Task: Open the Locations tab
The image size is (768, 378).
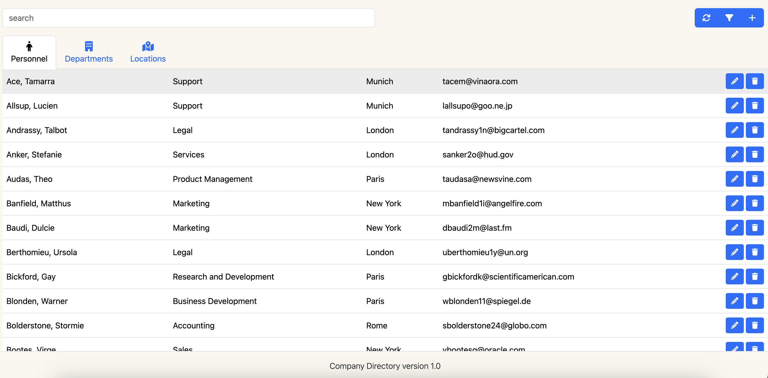Action: pos(148,52)
